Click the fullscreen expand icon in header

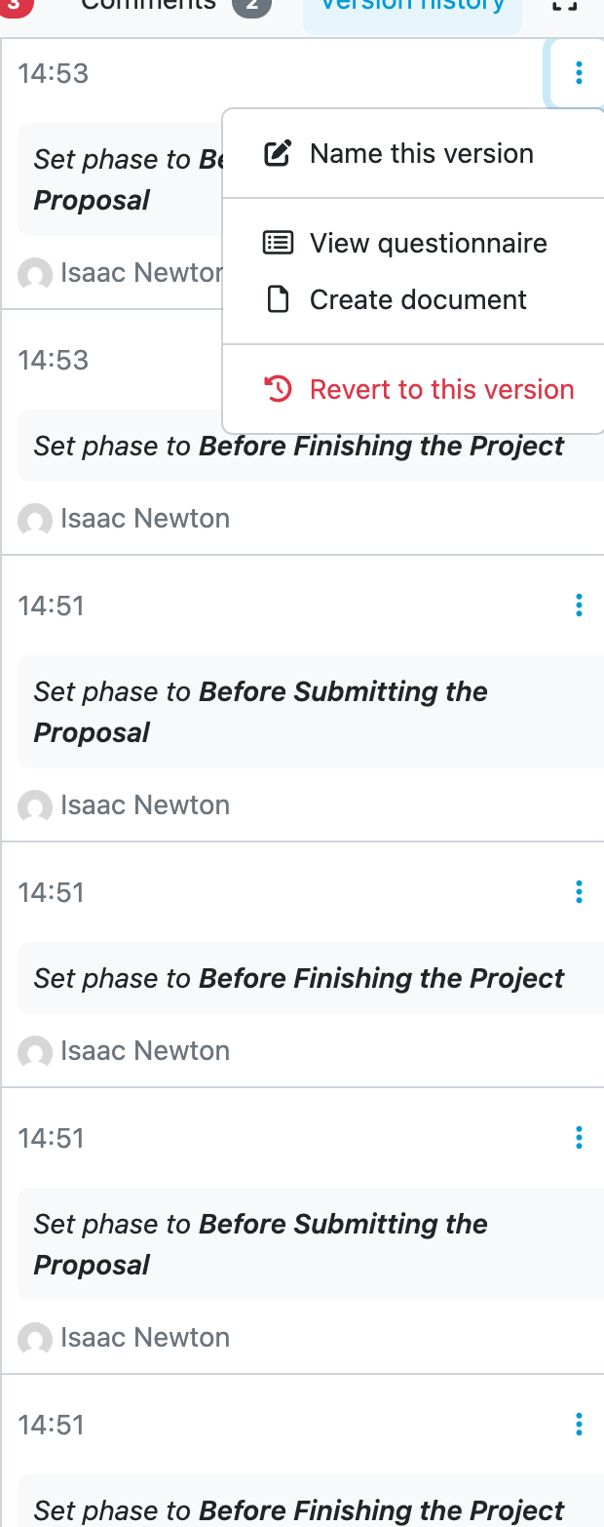[564, 6]
